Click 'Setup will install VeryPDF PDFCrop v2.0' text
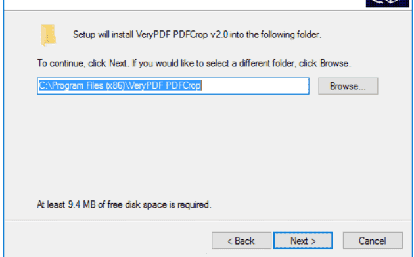414x257 pixels. point(150,35)
